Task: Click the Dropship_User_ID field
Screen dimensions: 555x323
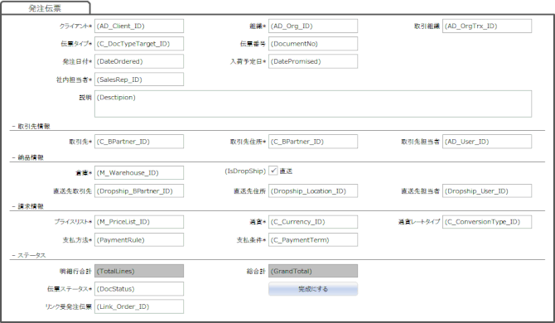Action: click(x=487, y=191)
